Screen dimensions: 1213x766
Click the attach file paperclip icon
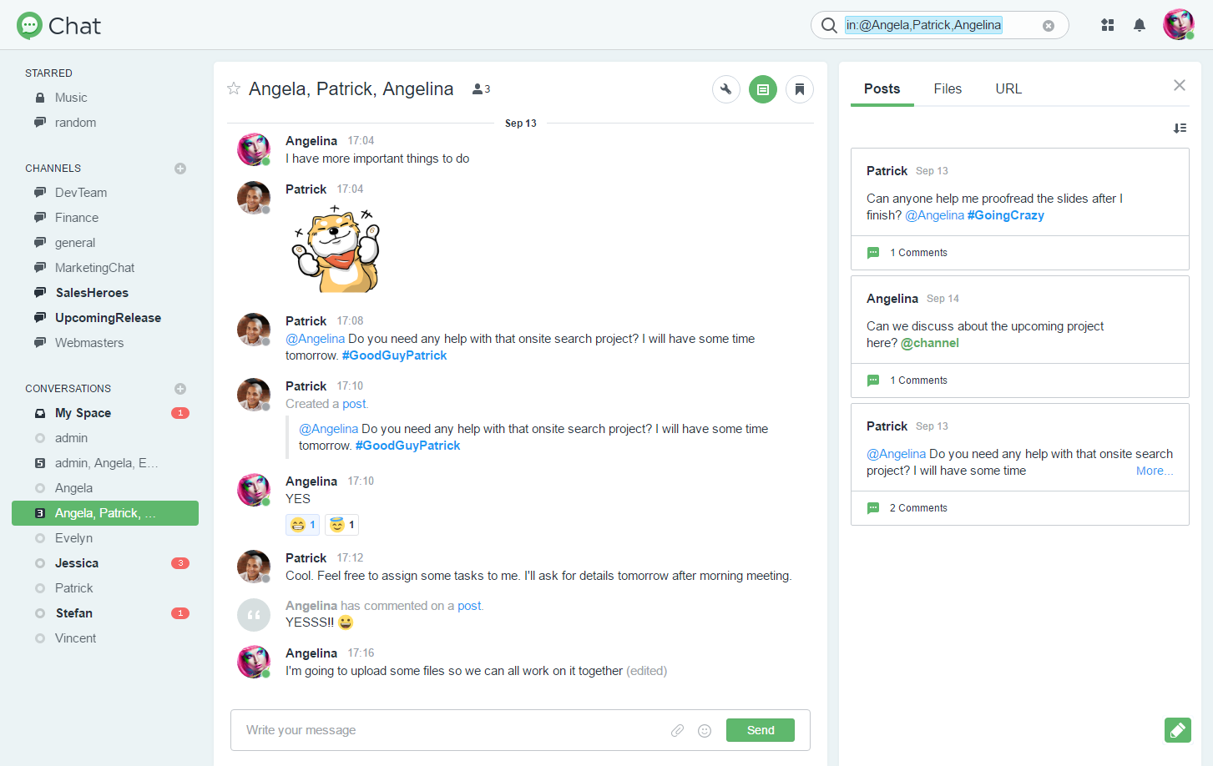tap(677, 730)
